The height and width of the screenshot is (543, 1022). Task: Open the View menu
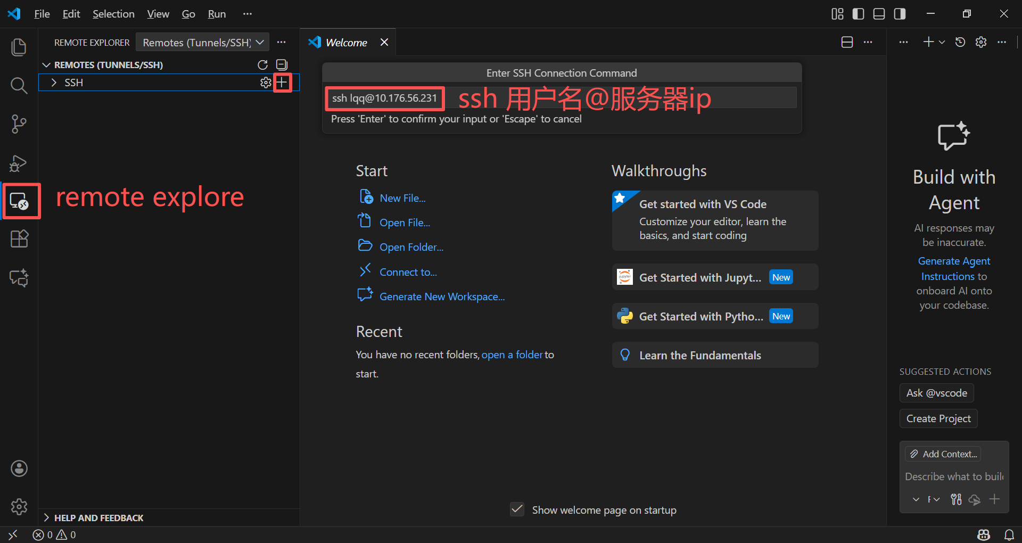[158, 14]
